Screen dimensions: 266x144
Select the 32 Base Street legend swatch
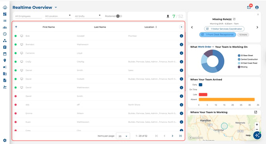pyautogui.click(x=239, y=55)
